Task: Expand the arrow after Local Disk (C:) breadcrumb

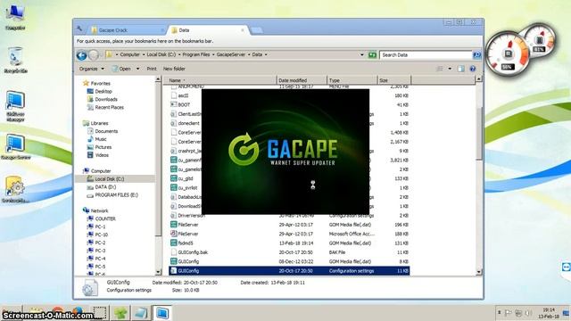Action: (178, 54)
